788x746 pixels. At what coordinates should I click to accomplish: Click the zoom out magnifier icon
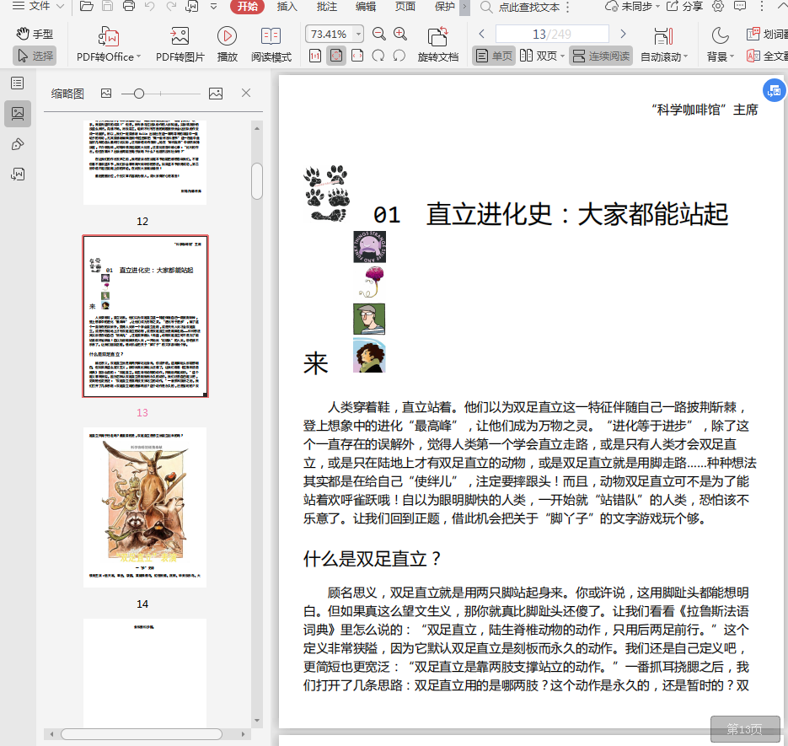pos(379,34)
